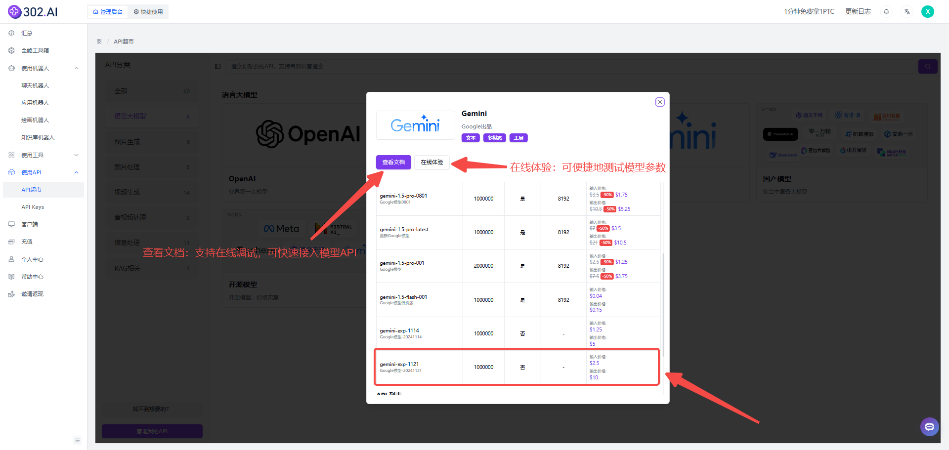The width and height of the screenshot is (949, 450).
Task: Click gemini-1.5-pro-001 model name
Action: click(402, 263)
